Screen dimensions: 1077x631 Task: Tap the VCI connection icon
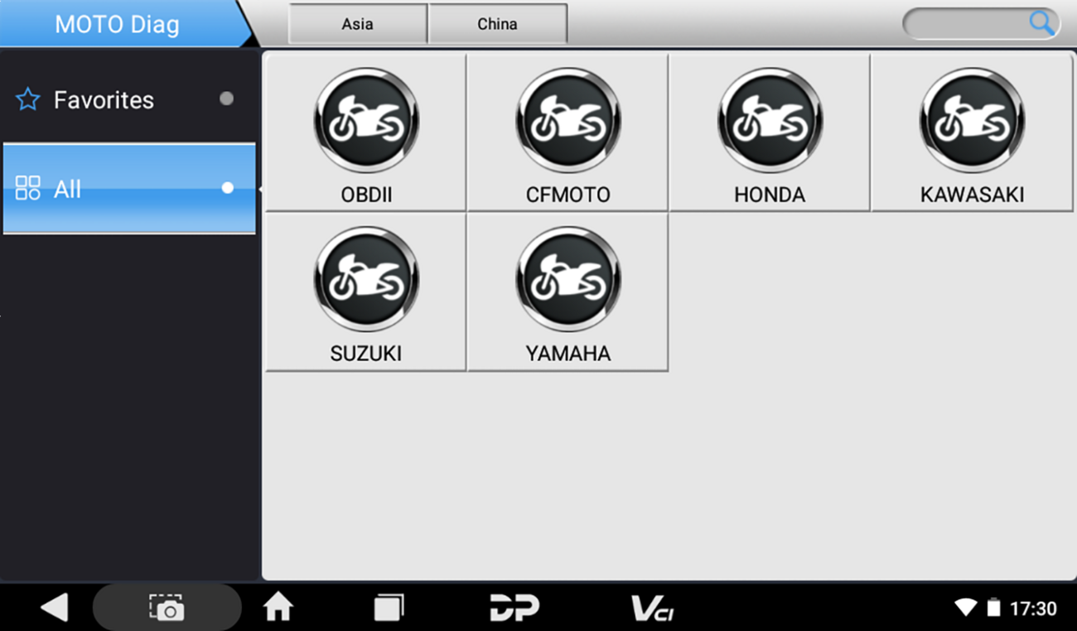pos(653,609)
